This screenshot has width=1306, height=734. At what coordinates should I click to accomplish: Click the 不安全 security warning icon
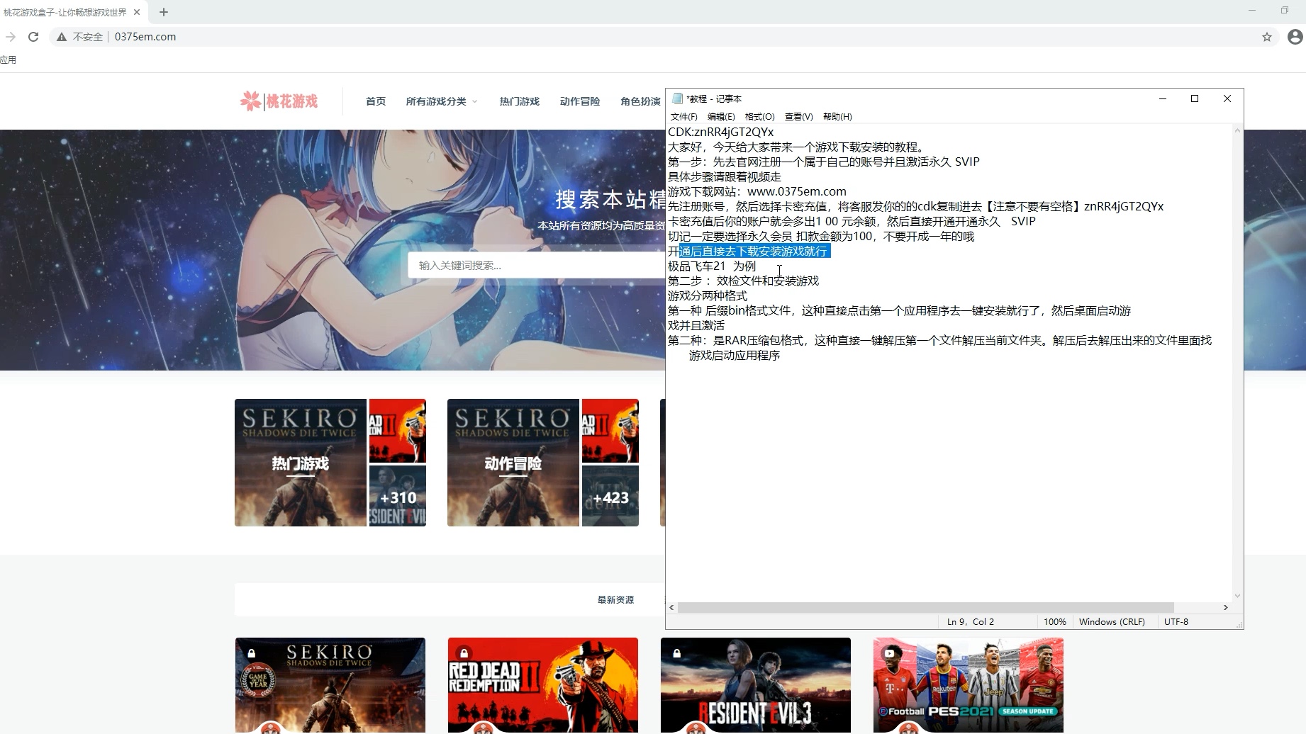[x=61, y=37]
